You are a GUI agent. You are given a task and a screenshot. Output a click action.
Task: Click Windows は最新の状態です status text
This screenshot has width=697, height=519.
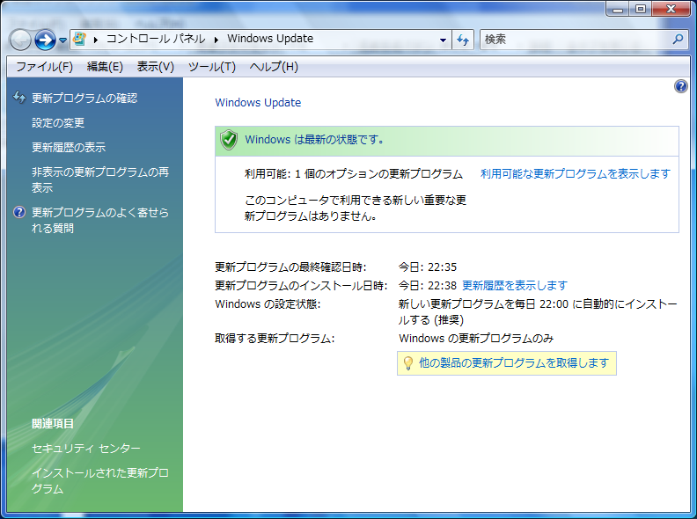point(314,140)
